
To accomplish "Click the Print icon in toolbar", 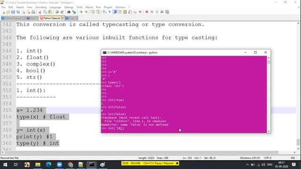I will pyautogui.click(x=33, y=12).
